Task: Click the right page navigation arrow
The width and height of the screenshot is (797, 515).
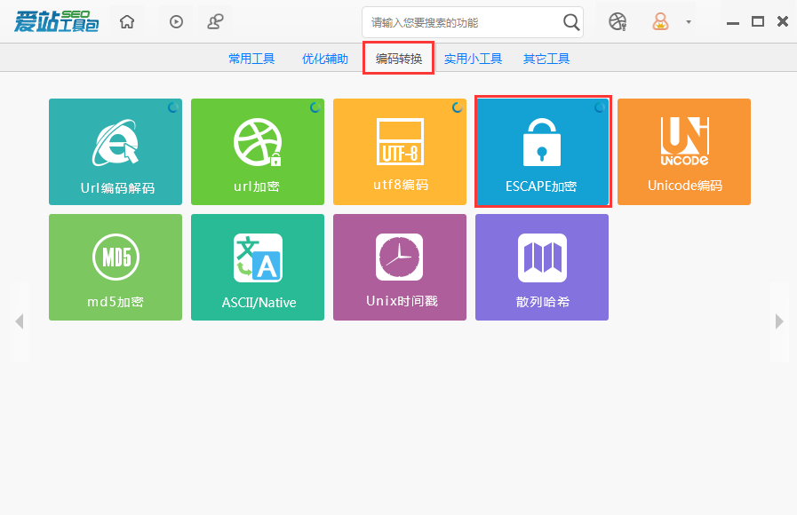Action: 779,321
